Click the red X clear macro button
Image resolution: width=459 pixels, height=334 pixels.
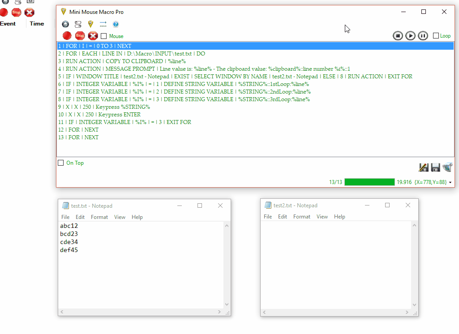tap(93, 36)
